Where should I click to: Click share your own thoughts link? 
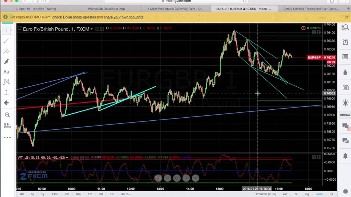[124, 17]
